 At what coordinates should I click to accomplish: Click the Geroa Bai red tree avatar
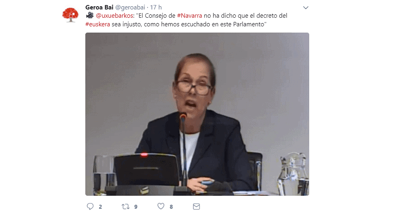(x=70, y=15)
